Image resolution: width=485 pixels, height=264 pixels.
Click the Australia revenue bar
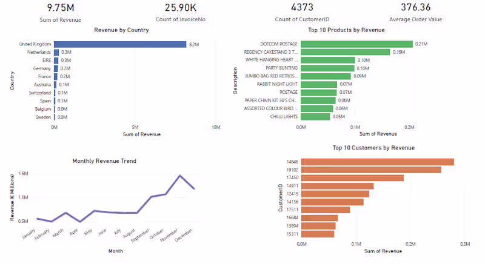[55, 85]
